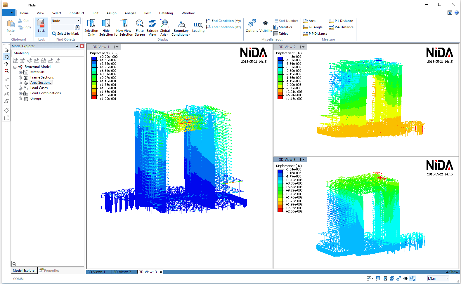Open the 3D View:2 dropdown arrow
This screenshot has width=461, height=284.
(303, 47)
